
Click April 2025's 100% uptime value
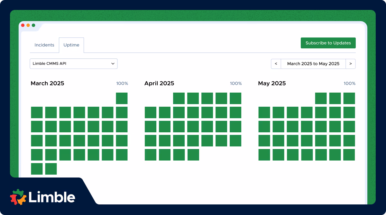coord(236,83)
